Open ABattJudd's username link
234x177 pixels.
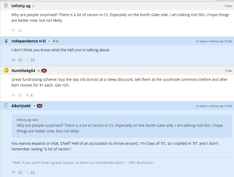(21, 106)
